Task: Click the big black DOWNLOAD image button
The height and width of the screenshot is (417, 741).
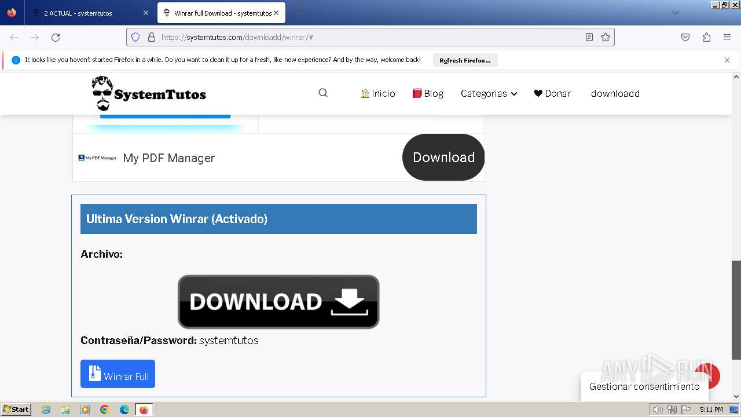Action: [278, 302]
